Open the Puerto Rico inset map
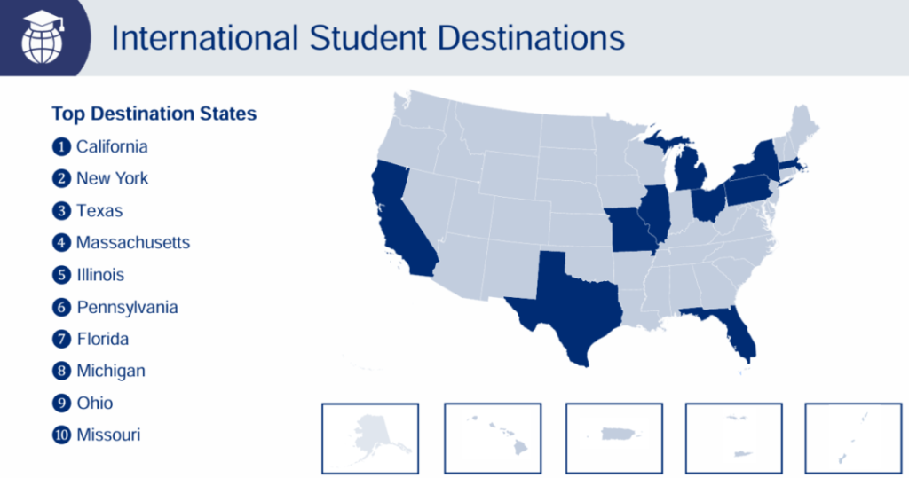The width and height of the screenshot is (909, 478). coord(613,438)
